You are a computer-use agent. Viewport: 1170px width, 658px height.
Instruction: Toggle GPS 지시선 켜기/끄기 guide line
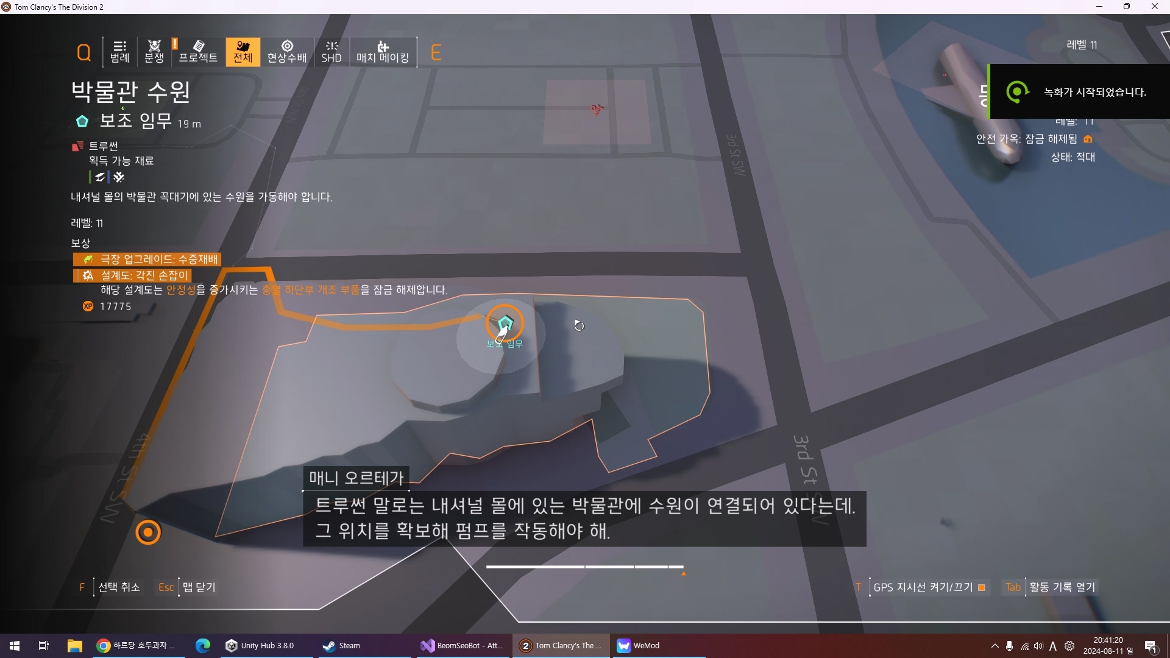[x=923, y=587]
